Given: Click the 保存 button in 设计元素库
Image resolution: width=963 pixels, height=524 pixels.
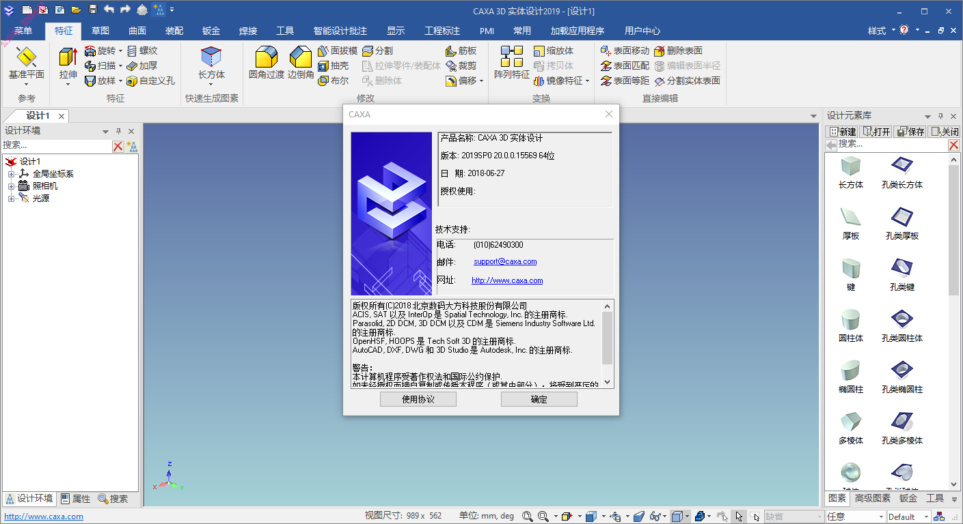Looking at the screenshot, I should click(x=910, y=132).
